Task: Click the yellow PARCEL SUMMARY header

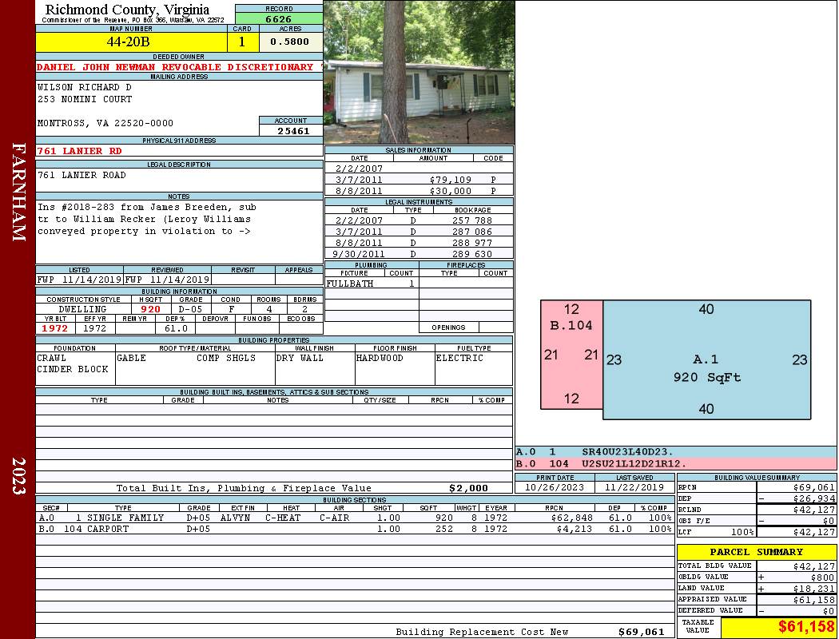Action: (756, 552)
